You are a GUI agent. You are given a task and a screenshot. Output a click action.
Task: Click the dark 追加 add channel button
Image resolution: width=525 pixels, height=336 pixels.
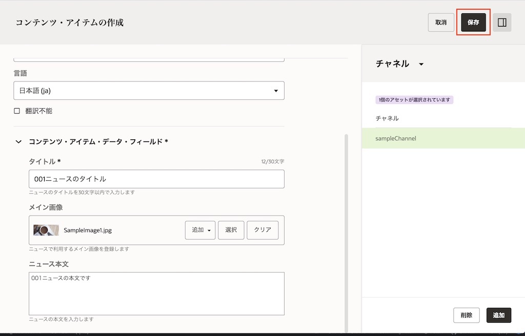(x=498, y=315)
